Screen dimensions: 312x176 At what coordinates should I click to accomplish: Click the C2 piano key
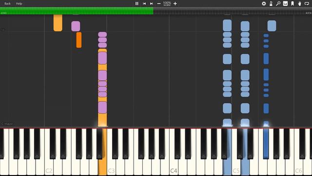tap(49, 168)
